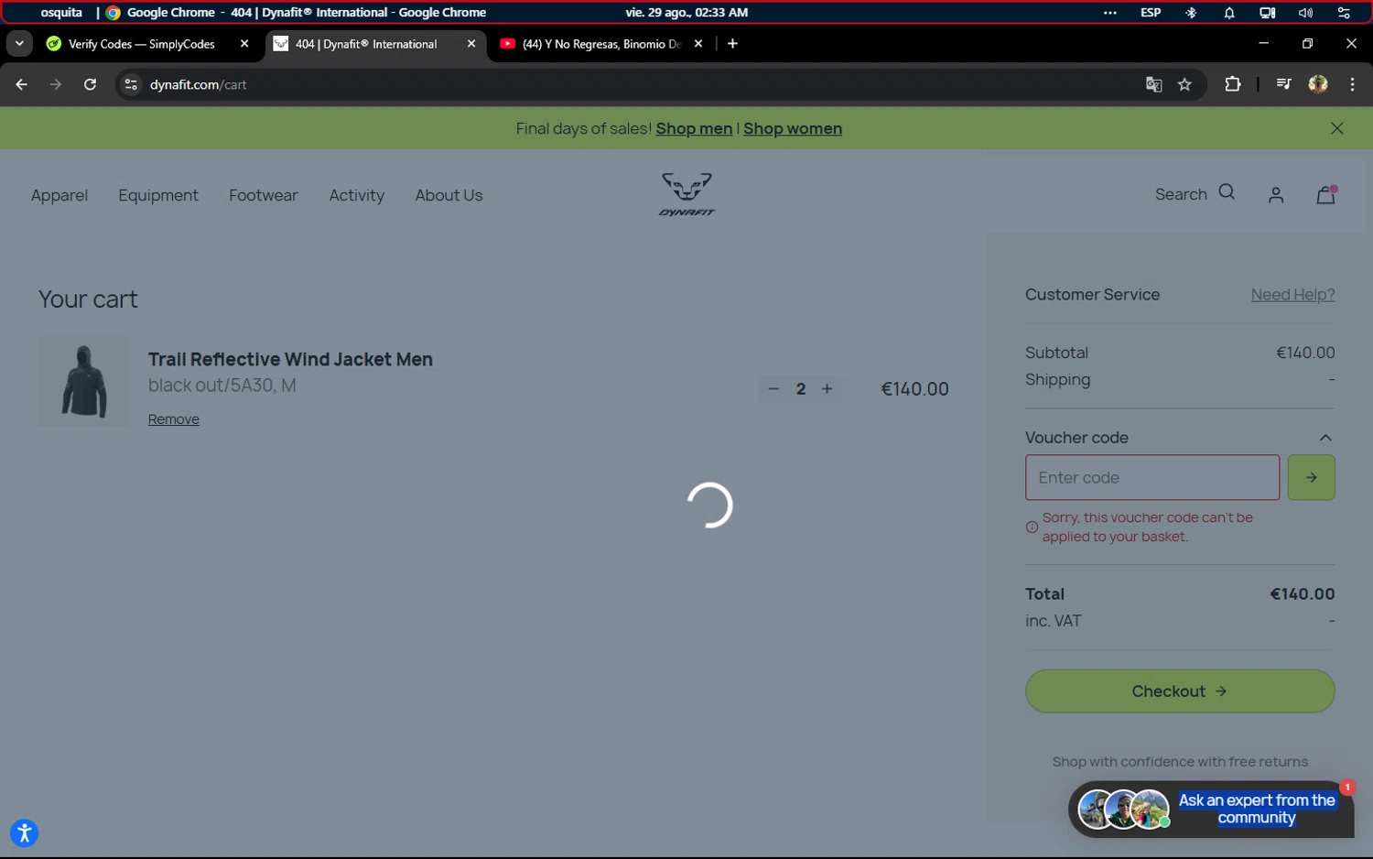This screenshot has width=1373, height=859.
Task: Open system settings toggles icon
Action: pos(1344,13)
